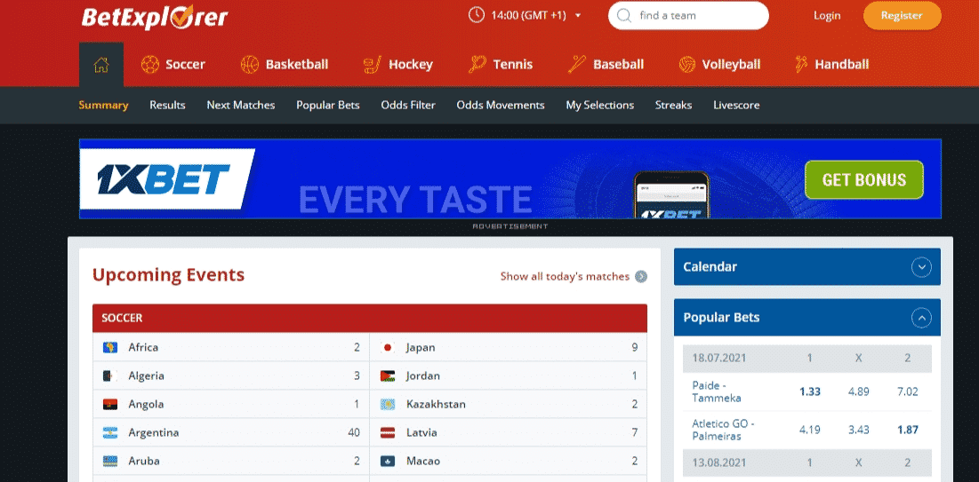The image size is (979, 482).
Task: Click the hockey stick icon
Action: [x=372, y=64]
